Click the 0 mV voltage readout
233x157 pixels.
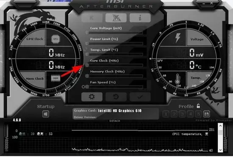(x=196, y=53)
